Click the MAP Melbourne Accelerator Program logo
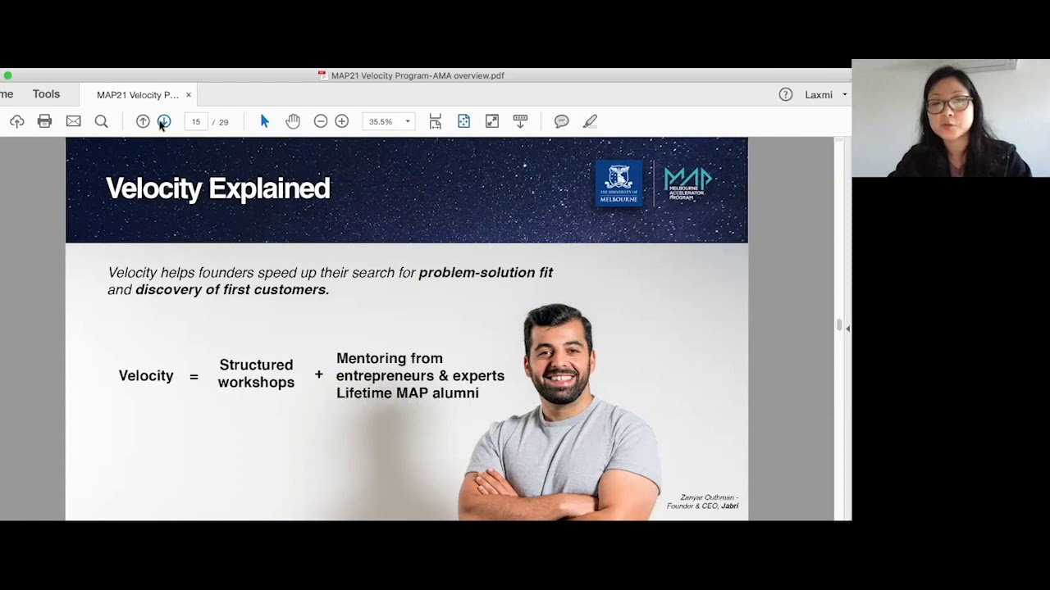The image size is (1050, 590). click(x=688, y=184)
